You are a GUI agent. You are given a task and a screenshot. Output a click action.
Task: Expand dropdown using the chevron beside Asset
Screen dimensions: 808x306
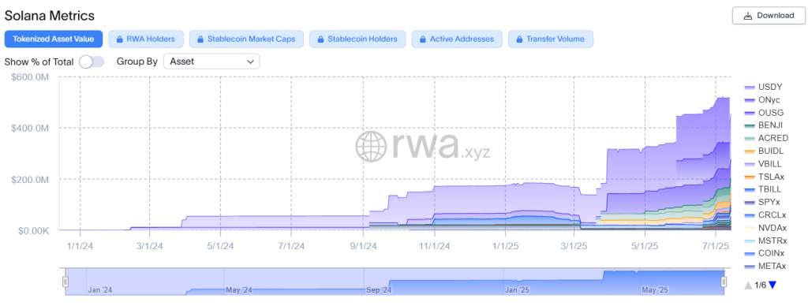250,62
